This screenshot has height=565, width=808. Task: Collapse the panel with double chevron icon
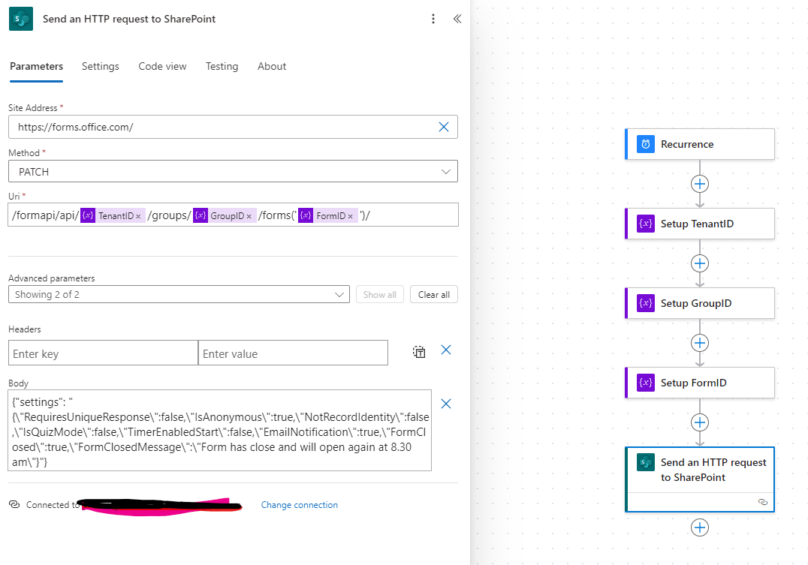coord(457,19)
